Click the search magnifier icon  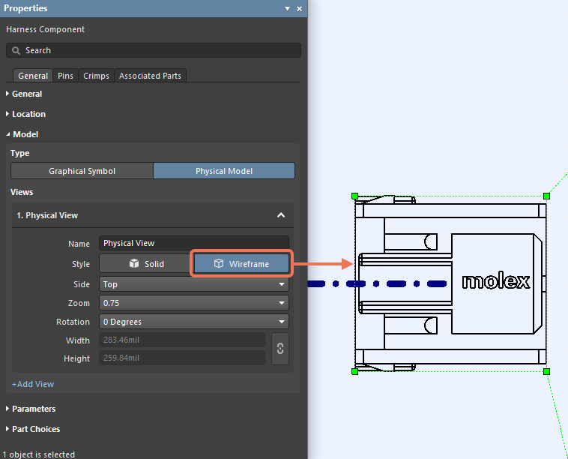[x=16, y=50]
